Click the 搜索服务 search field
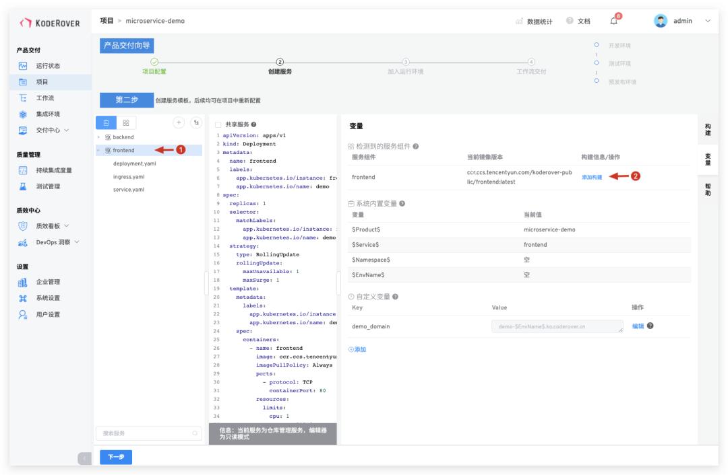This screenshot has height=475, width=728. tap(148, 433)
